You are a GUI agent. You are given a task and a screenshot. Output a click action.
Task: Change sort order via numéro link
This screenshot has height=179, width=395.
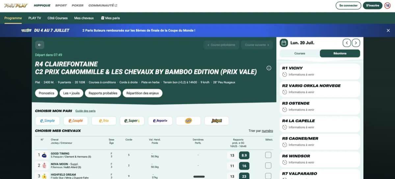tap(267, 131)
